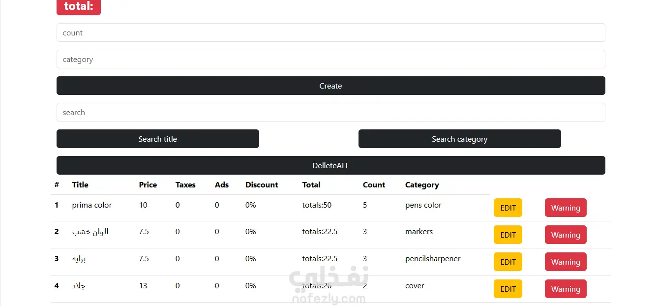Click EDIT in the cover row
This screenshot has height=306, width=658.
[x=508, y=289]
